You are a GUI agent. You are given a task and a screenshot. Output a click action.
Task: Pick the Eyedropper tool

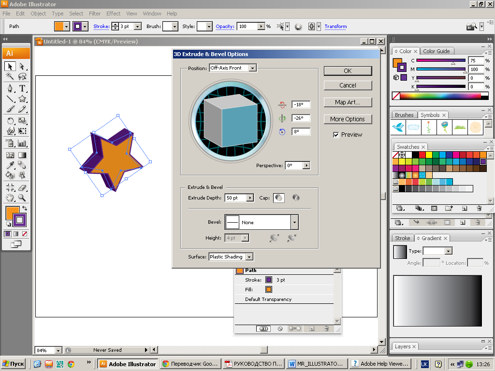tap(10, 165)
